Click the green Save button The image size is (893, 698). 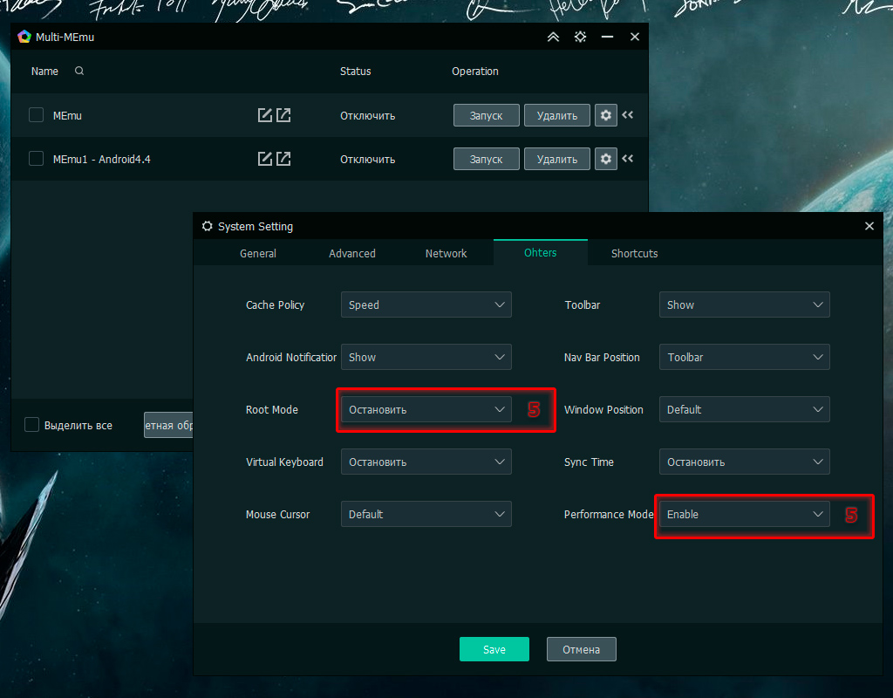494,649
